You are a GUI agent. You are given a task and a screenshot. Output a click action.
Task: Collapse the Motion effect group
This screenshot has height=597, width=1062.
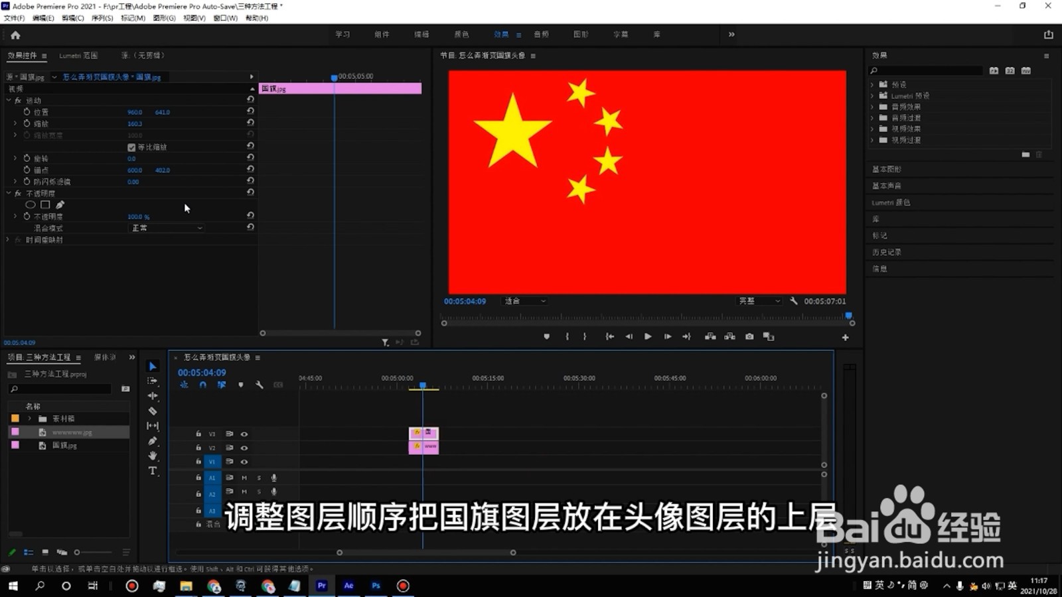tap(9, 101)
